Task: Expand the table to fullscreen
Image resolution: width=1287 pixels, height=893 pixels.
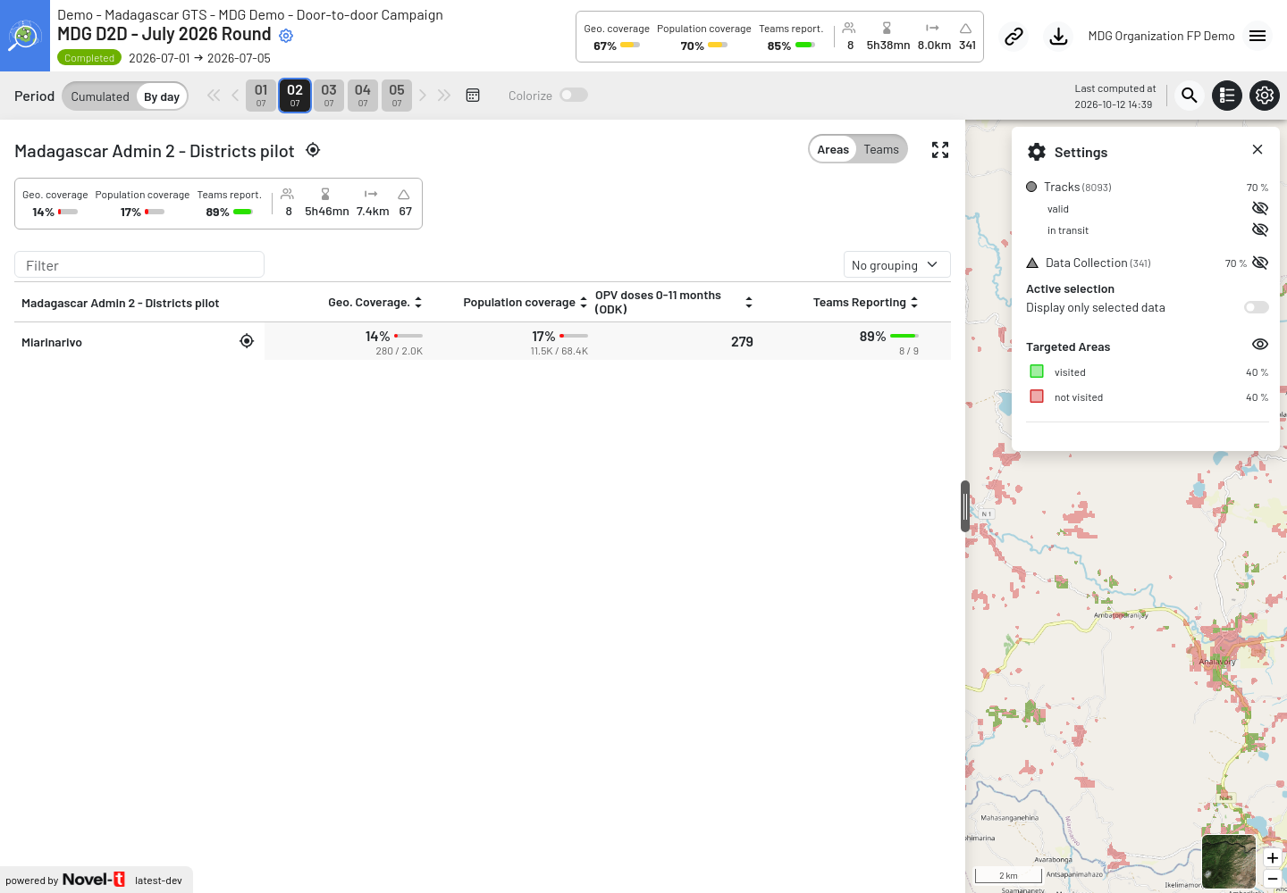Action: coord(940,150)
